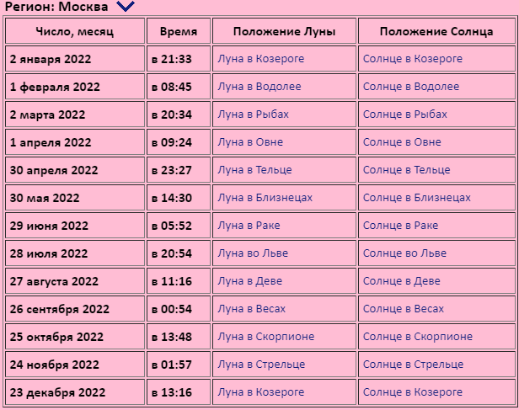Click the 'Число, месяц' column header
Screen dimensions: 519x410
click(x=74, y=31)
